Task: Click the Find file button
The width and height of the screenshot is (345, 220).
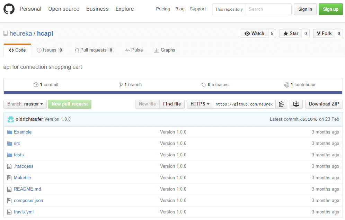Action: [172, 104]
